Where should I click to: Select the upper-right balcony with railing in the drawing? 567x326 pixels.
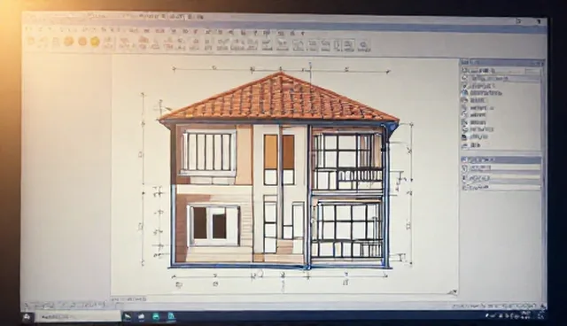point(347,161)
